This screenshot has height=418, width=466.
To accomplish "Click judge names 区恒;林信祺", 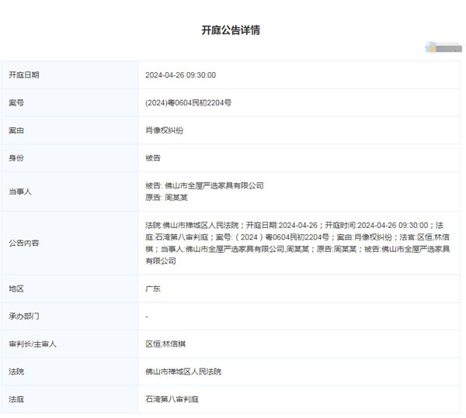I will click(x=167, y=344).
